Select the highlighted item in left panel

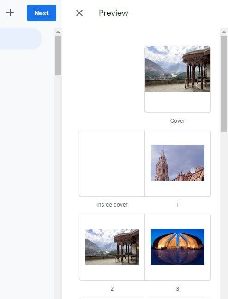point(21,39)
